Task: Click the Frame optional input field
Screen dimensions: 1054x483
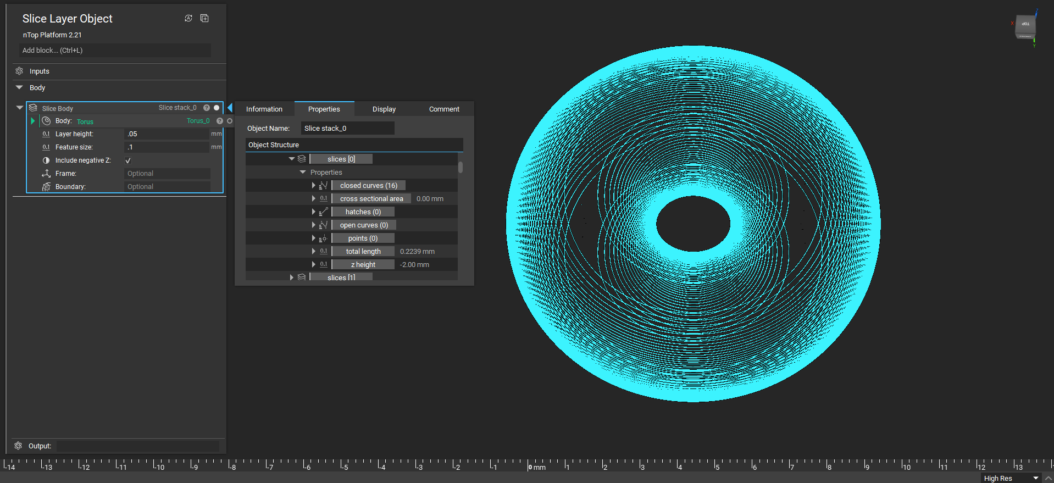Action: (x=168, y=174)
